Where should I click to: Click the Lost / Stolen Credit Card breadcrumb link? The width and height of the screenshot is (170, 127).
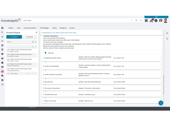coord(64,33)
